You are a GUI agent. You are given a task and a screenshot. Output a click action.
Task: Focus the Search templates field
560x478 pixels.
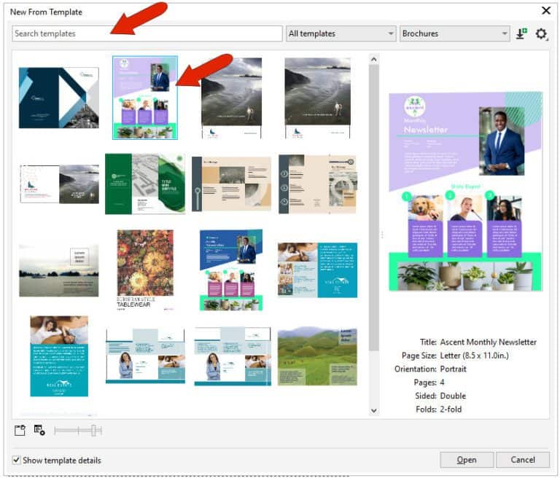(147, 34)
